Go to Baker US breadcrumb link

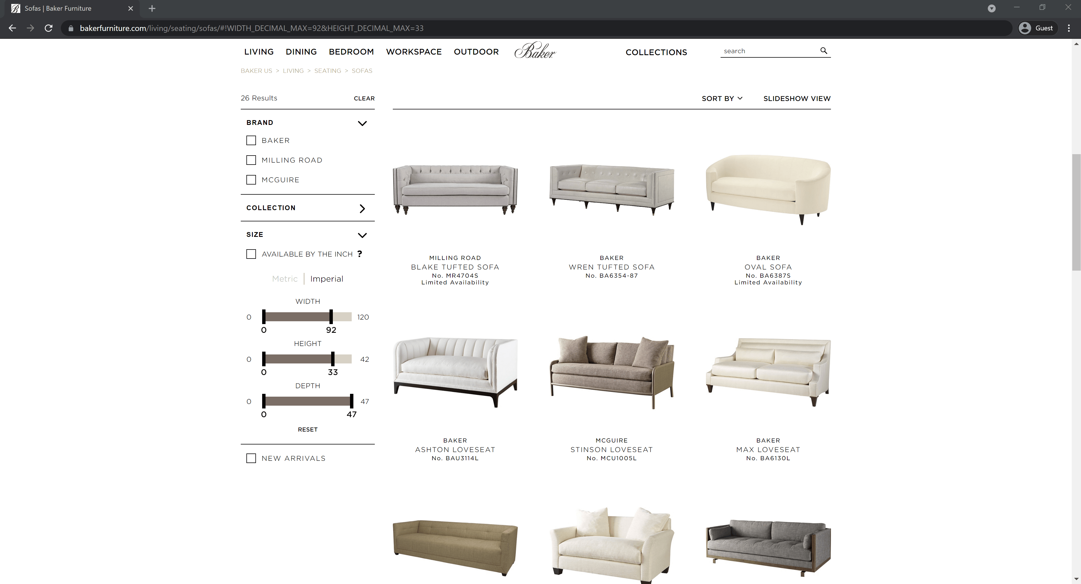click(257, 71)
